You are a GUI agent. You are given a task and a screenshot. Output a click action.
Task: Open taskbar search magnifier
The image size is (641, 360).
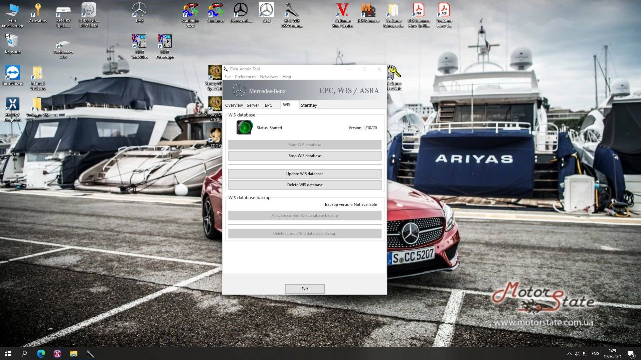point(24,353)
